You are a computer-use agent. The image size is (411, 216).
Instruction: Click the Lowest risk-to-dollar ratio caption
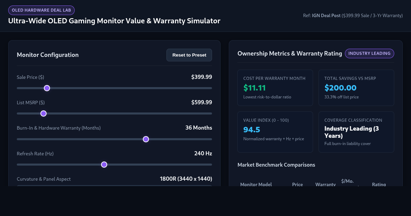pyautogui.click(x=267, y=97)
